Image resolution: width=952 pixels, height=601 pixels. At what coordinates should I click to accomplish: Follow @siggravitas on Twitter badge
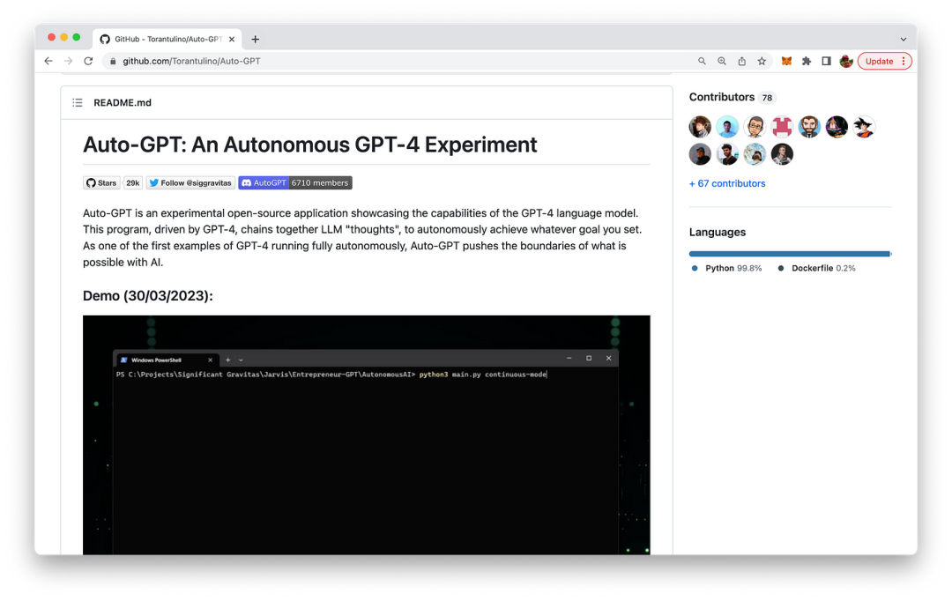(190, 182)
